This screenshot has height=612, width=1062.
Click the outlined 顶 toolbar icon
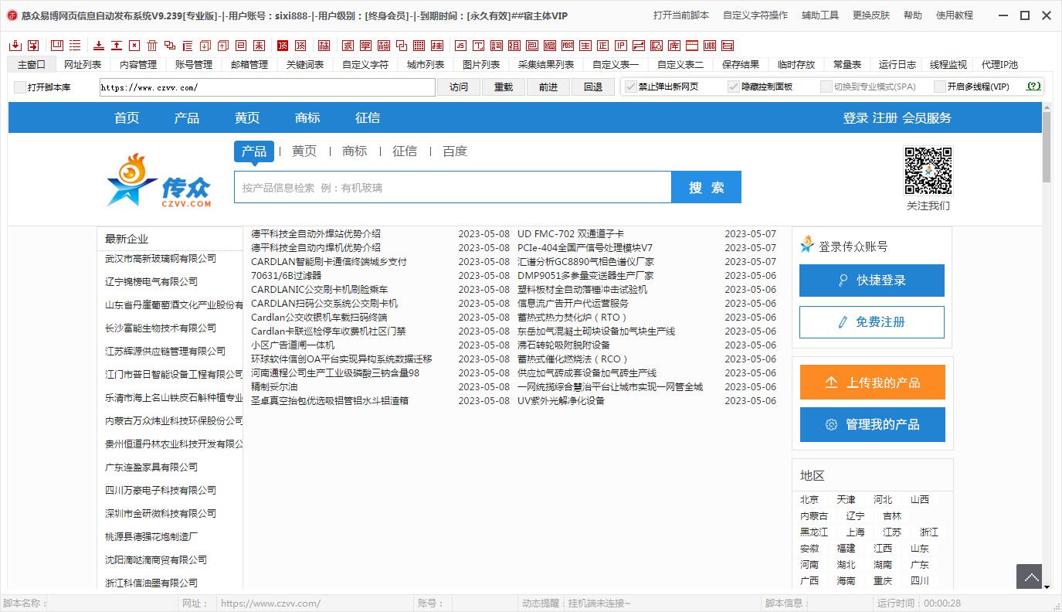coord(300,46)
